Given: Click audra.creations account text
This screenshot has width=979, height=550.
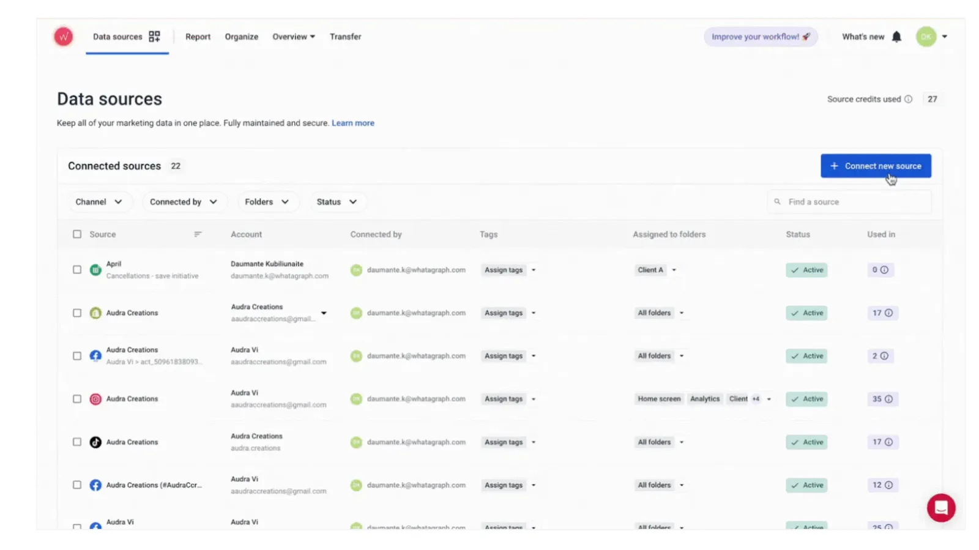Looking at the screenshot, I should (x=255, y=448).
